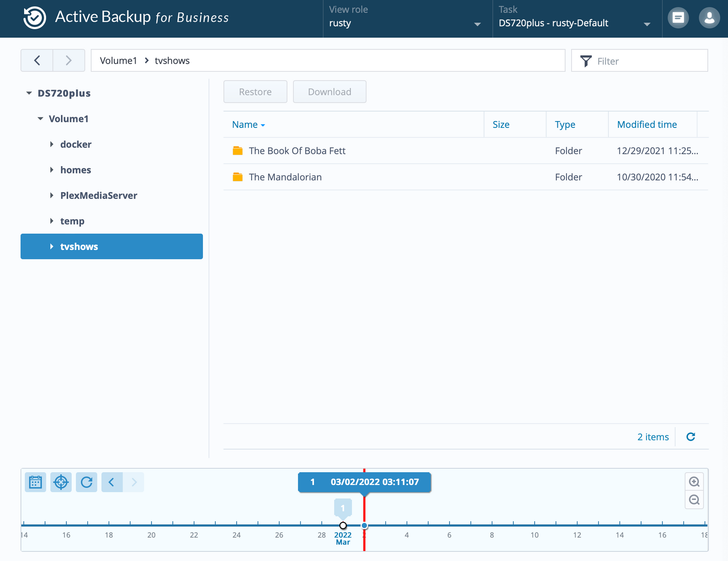Go back with the navigation arrow

pos(37,61)
